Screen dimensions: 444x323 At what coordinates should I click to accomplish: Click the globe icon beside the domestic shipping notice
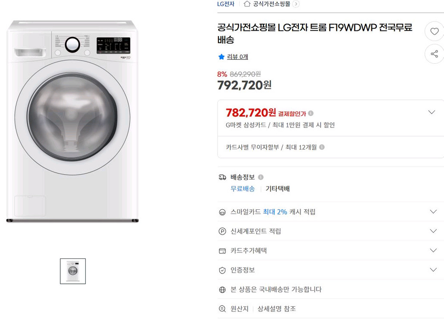coord(222,289)
